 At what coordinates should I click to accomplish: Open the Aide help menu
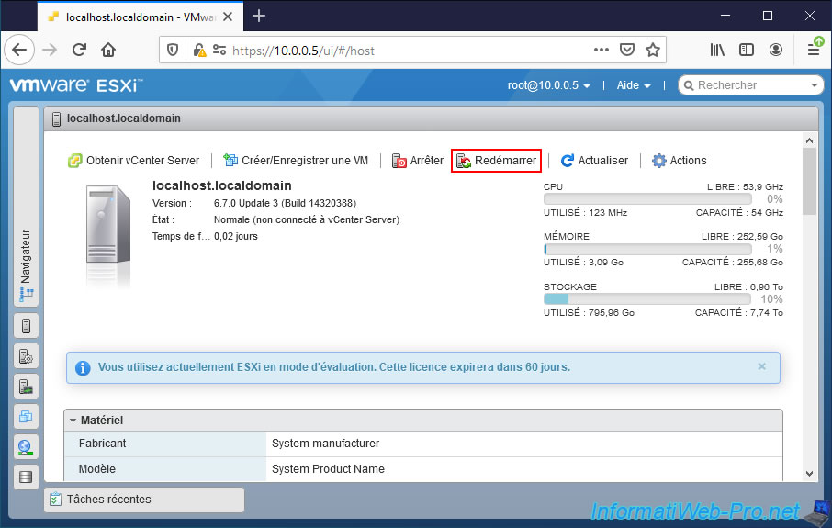click(x=634, y=85)
